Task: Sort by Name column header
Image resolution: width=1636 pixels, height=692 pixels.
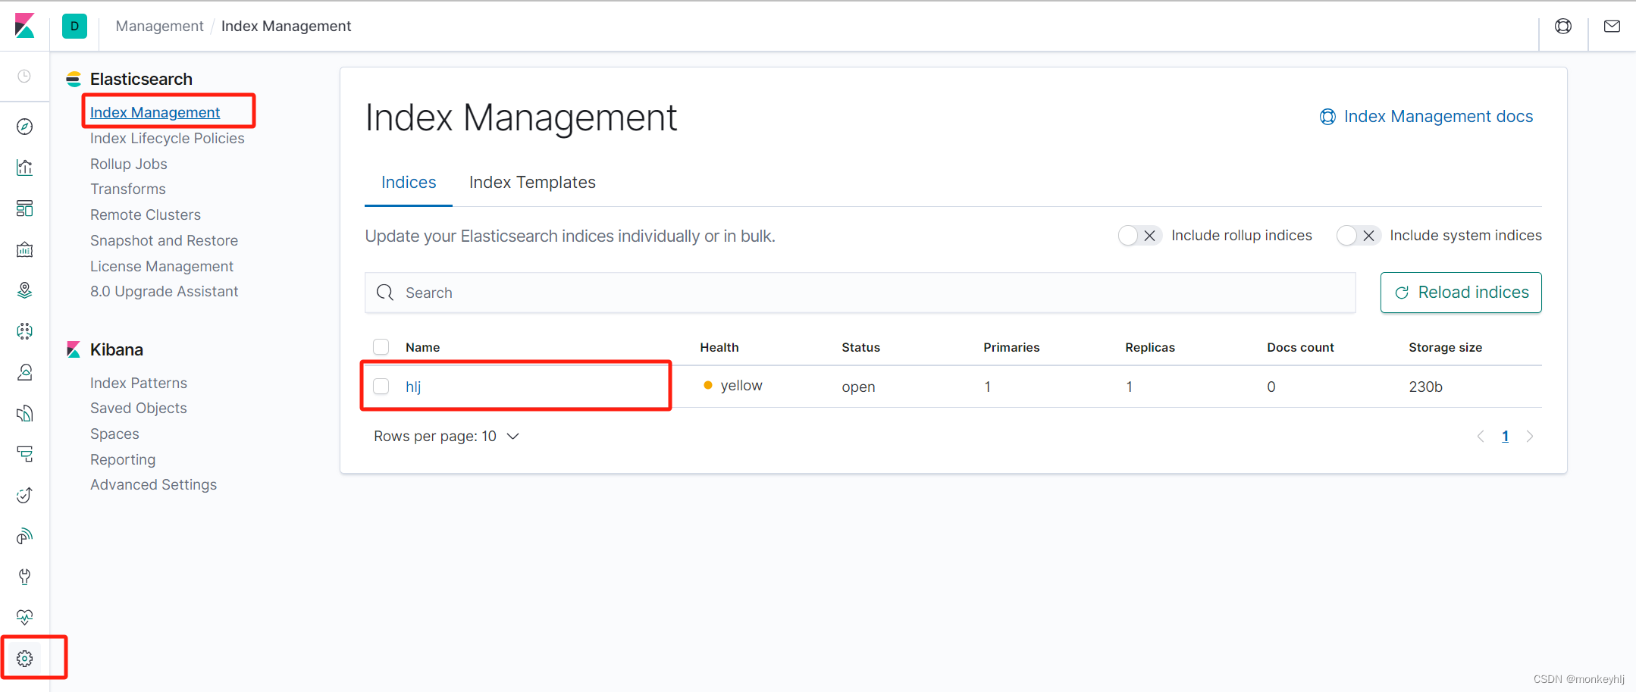Action: (422, 347)
